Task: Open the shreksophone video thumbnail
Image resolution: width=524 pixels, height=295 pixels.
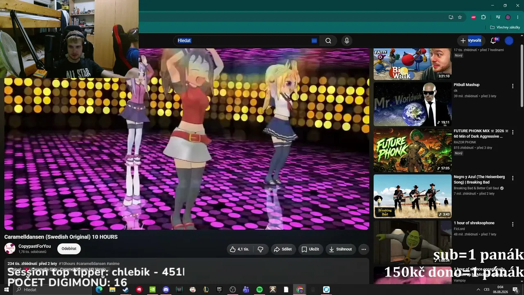Action: pyautogui.click(x=412, y=243)
